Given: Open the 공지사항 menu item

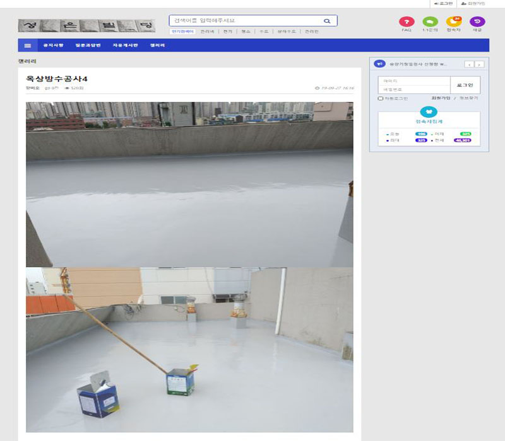Looking at the screenshot, I should pyautogui.click(x=53, y=45).
